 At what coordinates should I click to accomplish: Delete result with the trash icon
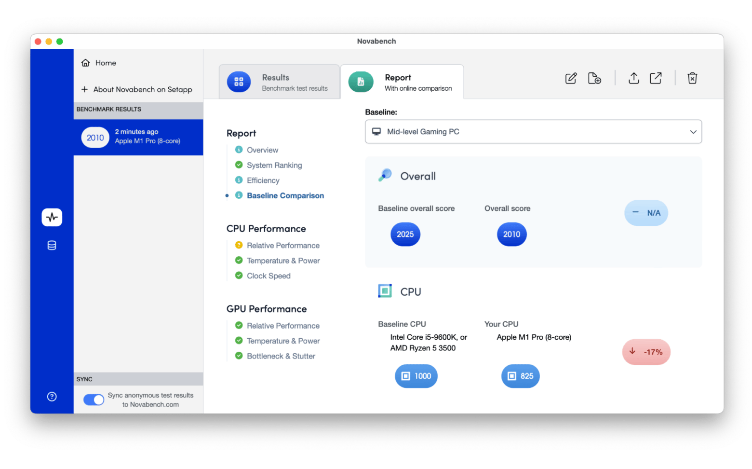click(692, 78)
